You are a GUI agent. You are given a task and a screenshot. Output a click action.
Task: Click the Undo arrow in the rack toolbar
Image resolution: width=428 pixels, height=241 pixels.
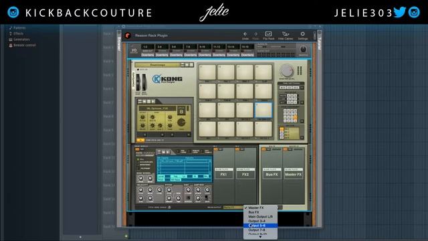245,34
